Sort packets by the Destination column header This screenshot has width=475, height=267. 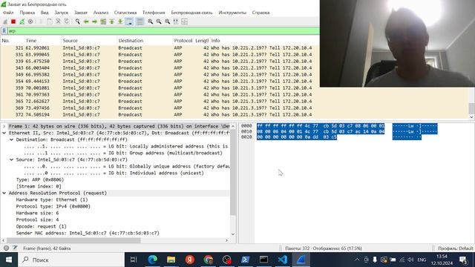point(145,41)
